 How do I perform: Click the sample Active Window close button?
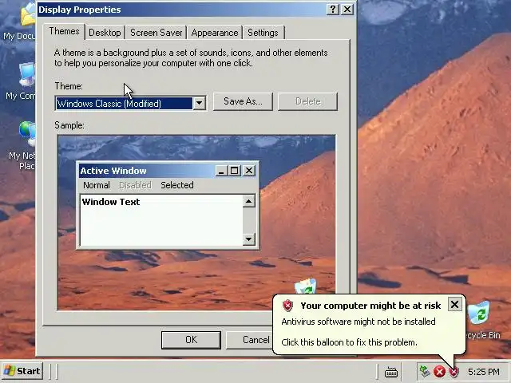[x=249, y=171]
